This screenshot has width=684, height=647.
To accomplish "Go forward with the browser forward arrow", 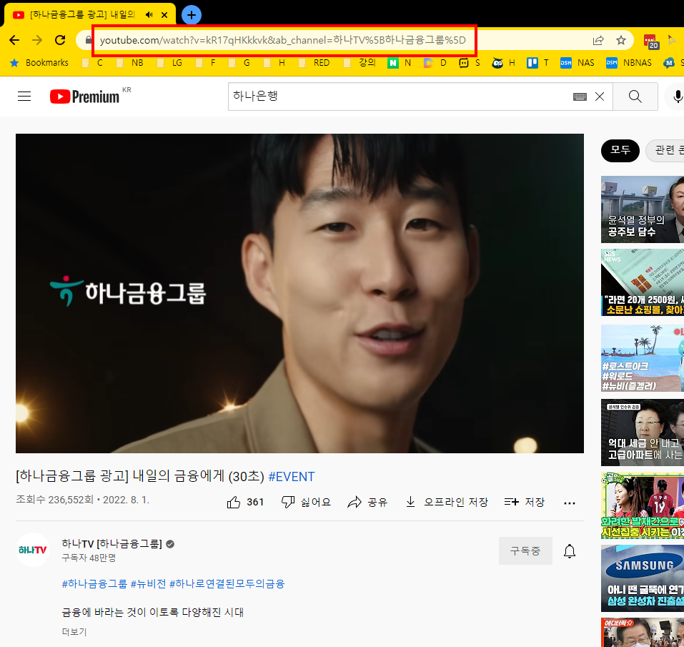I will tap(37, 40).
